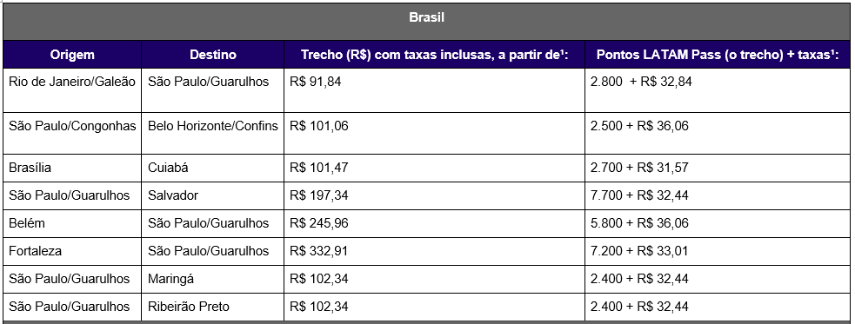Click the Maringá destination cell
The height and width of the screenshot is (324, 855).
pyautogui.click(x=212, y=279)
